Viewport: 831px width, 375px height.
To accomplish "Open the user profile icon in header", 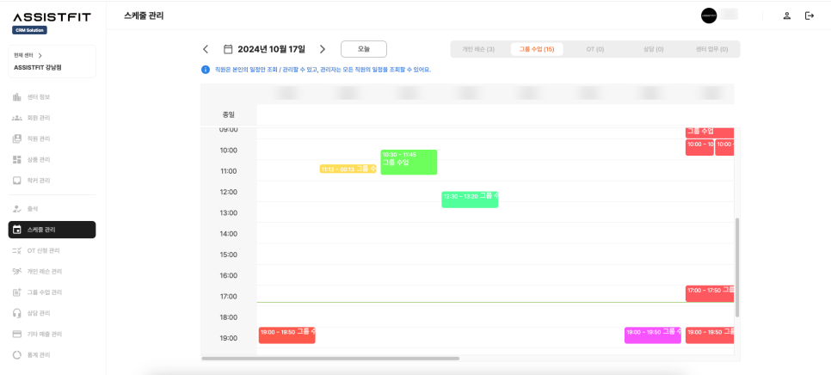I will click(786, 15).
